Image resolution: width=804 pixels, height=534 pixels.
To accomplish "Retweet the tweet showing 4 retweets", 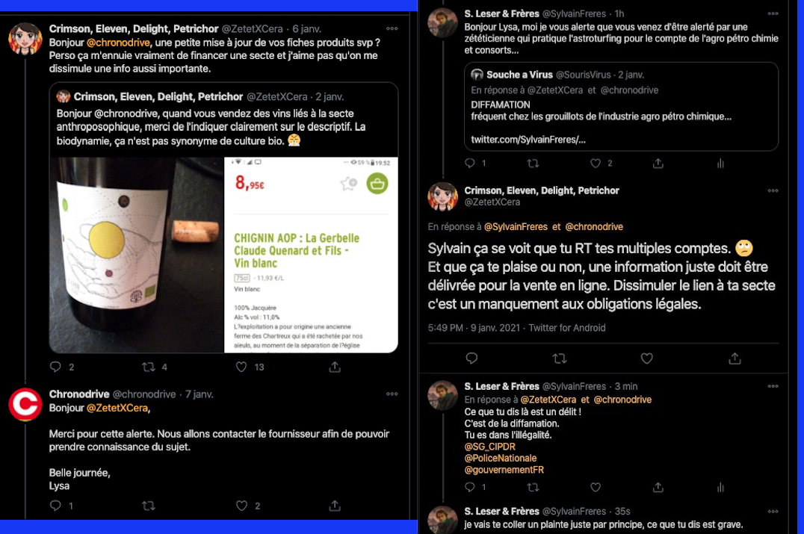I will pos(148,367).
